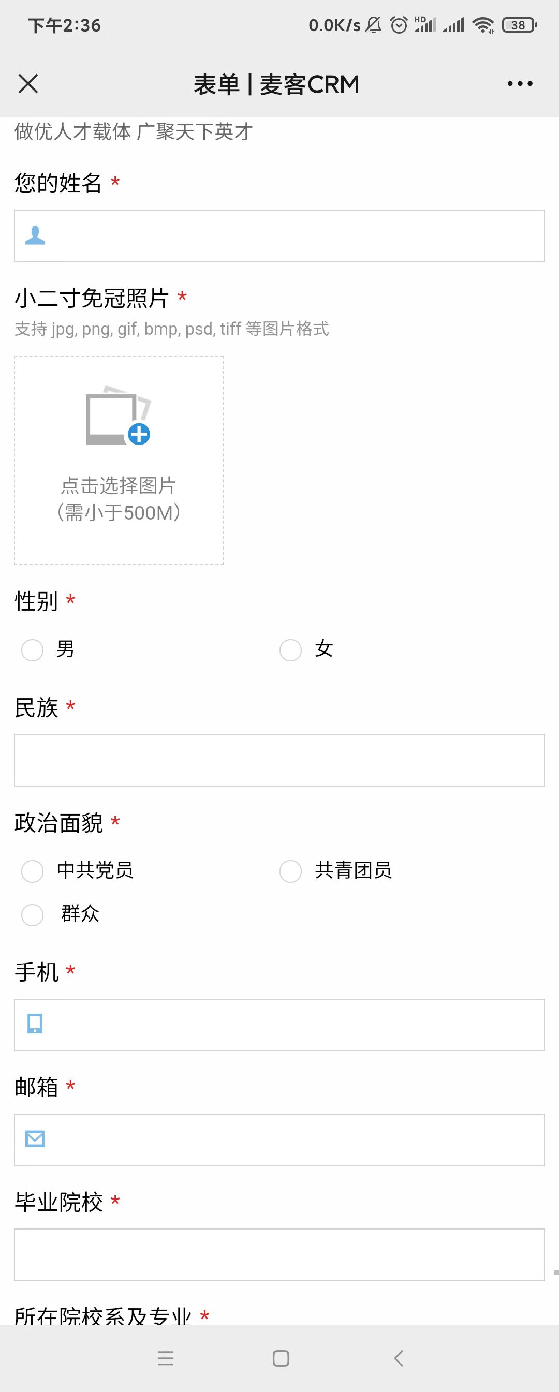Open the three-dot more options menu
The height and width of the screenshot is (1392, 559).
(520, 84)
